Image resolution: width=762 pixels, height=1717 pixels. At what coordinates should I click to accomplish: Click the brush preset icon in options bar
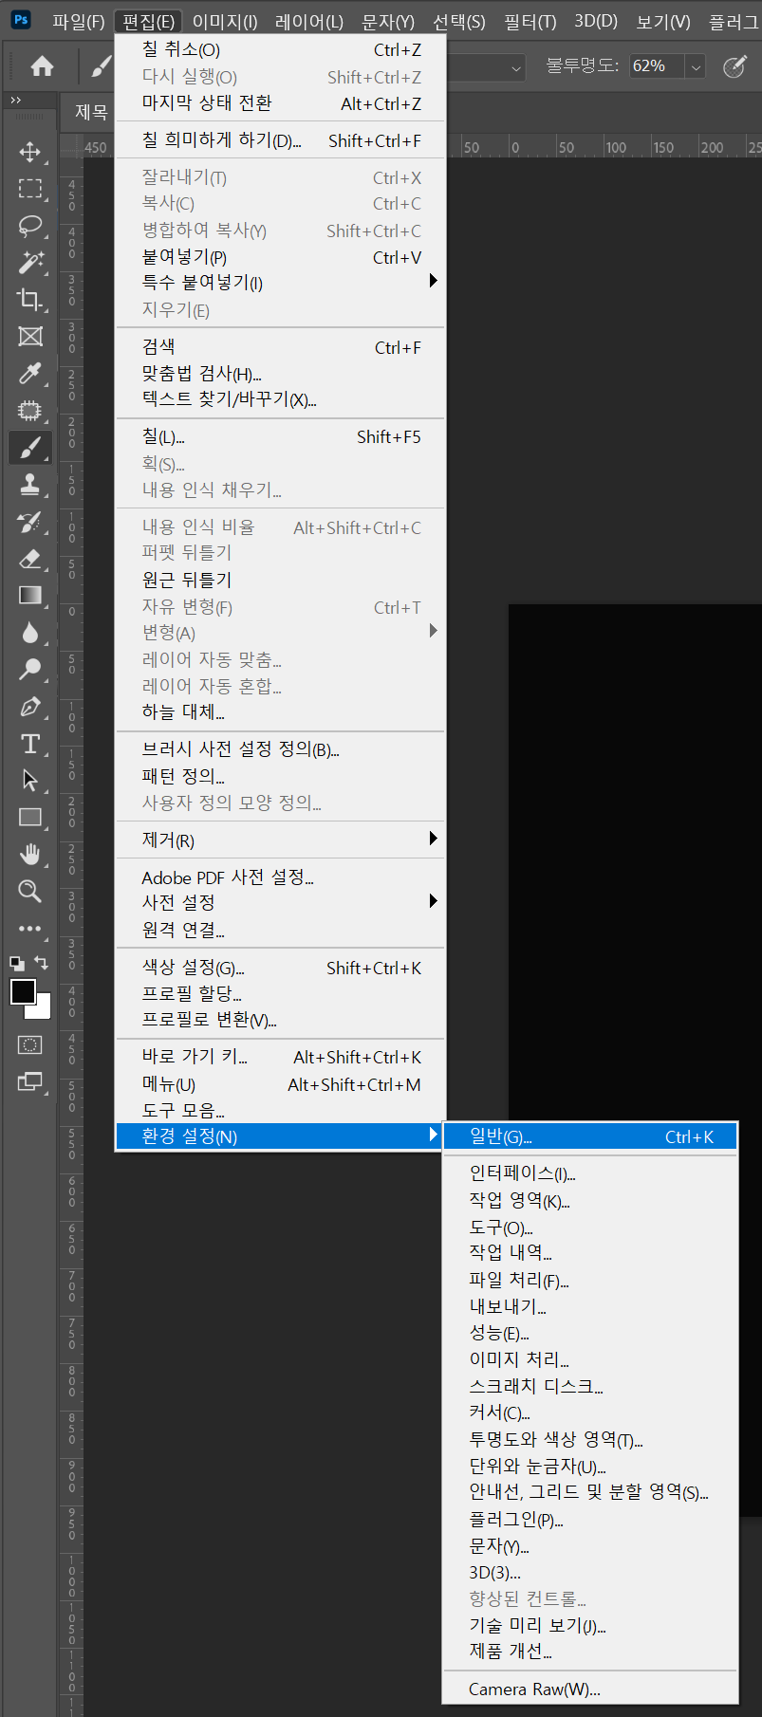point(101,65)
